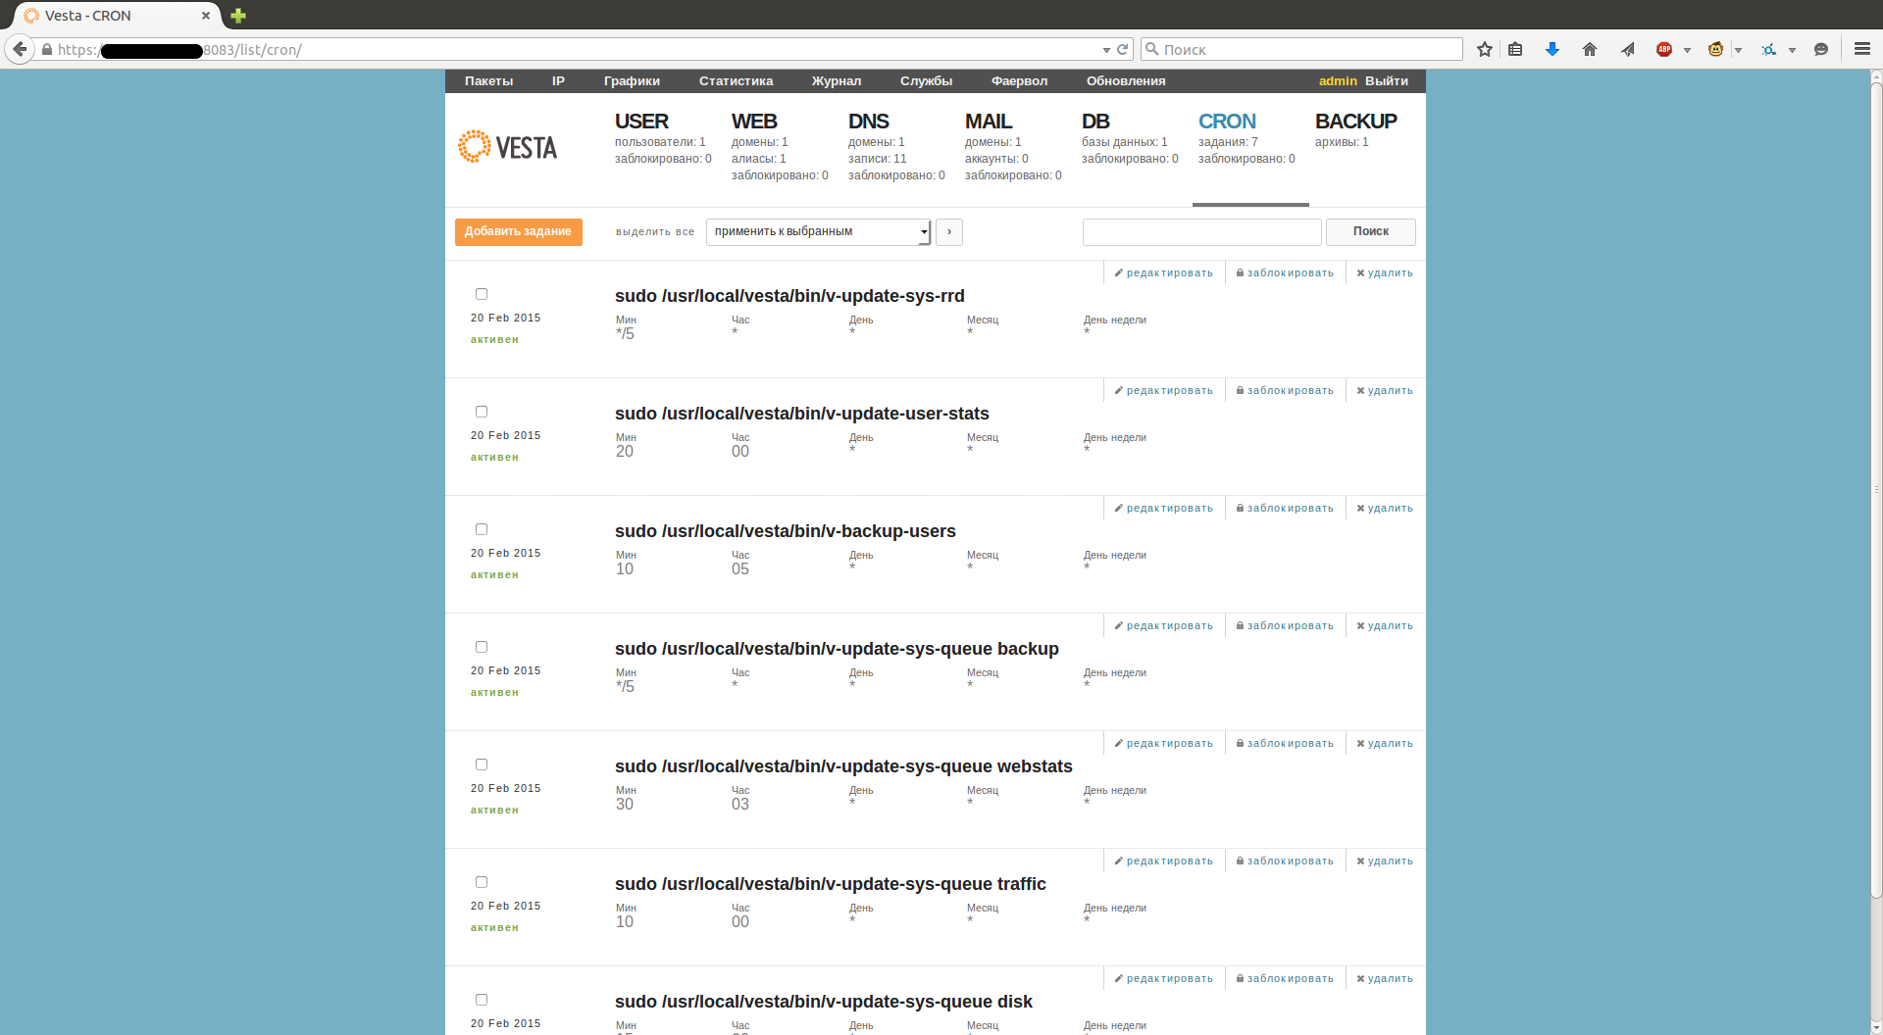Open the IP menu item
This screenshot has width=1883, height=1035.
pos(558,81)
